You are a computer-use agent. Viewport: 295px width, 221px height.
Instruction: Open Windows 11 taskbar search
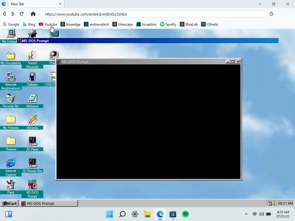pos(122,214)
